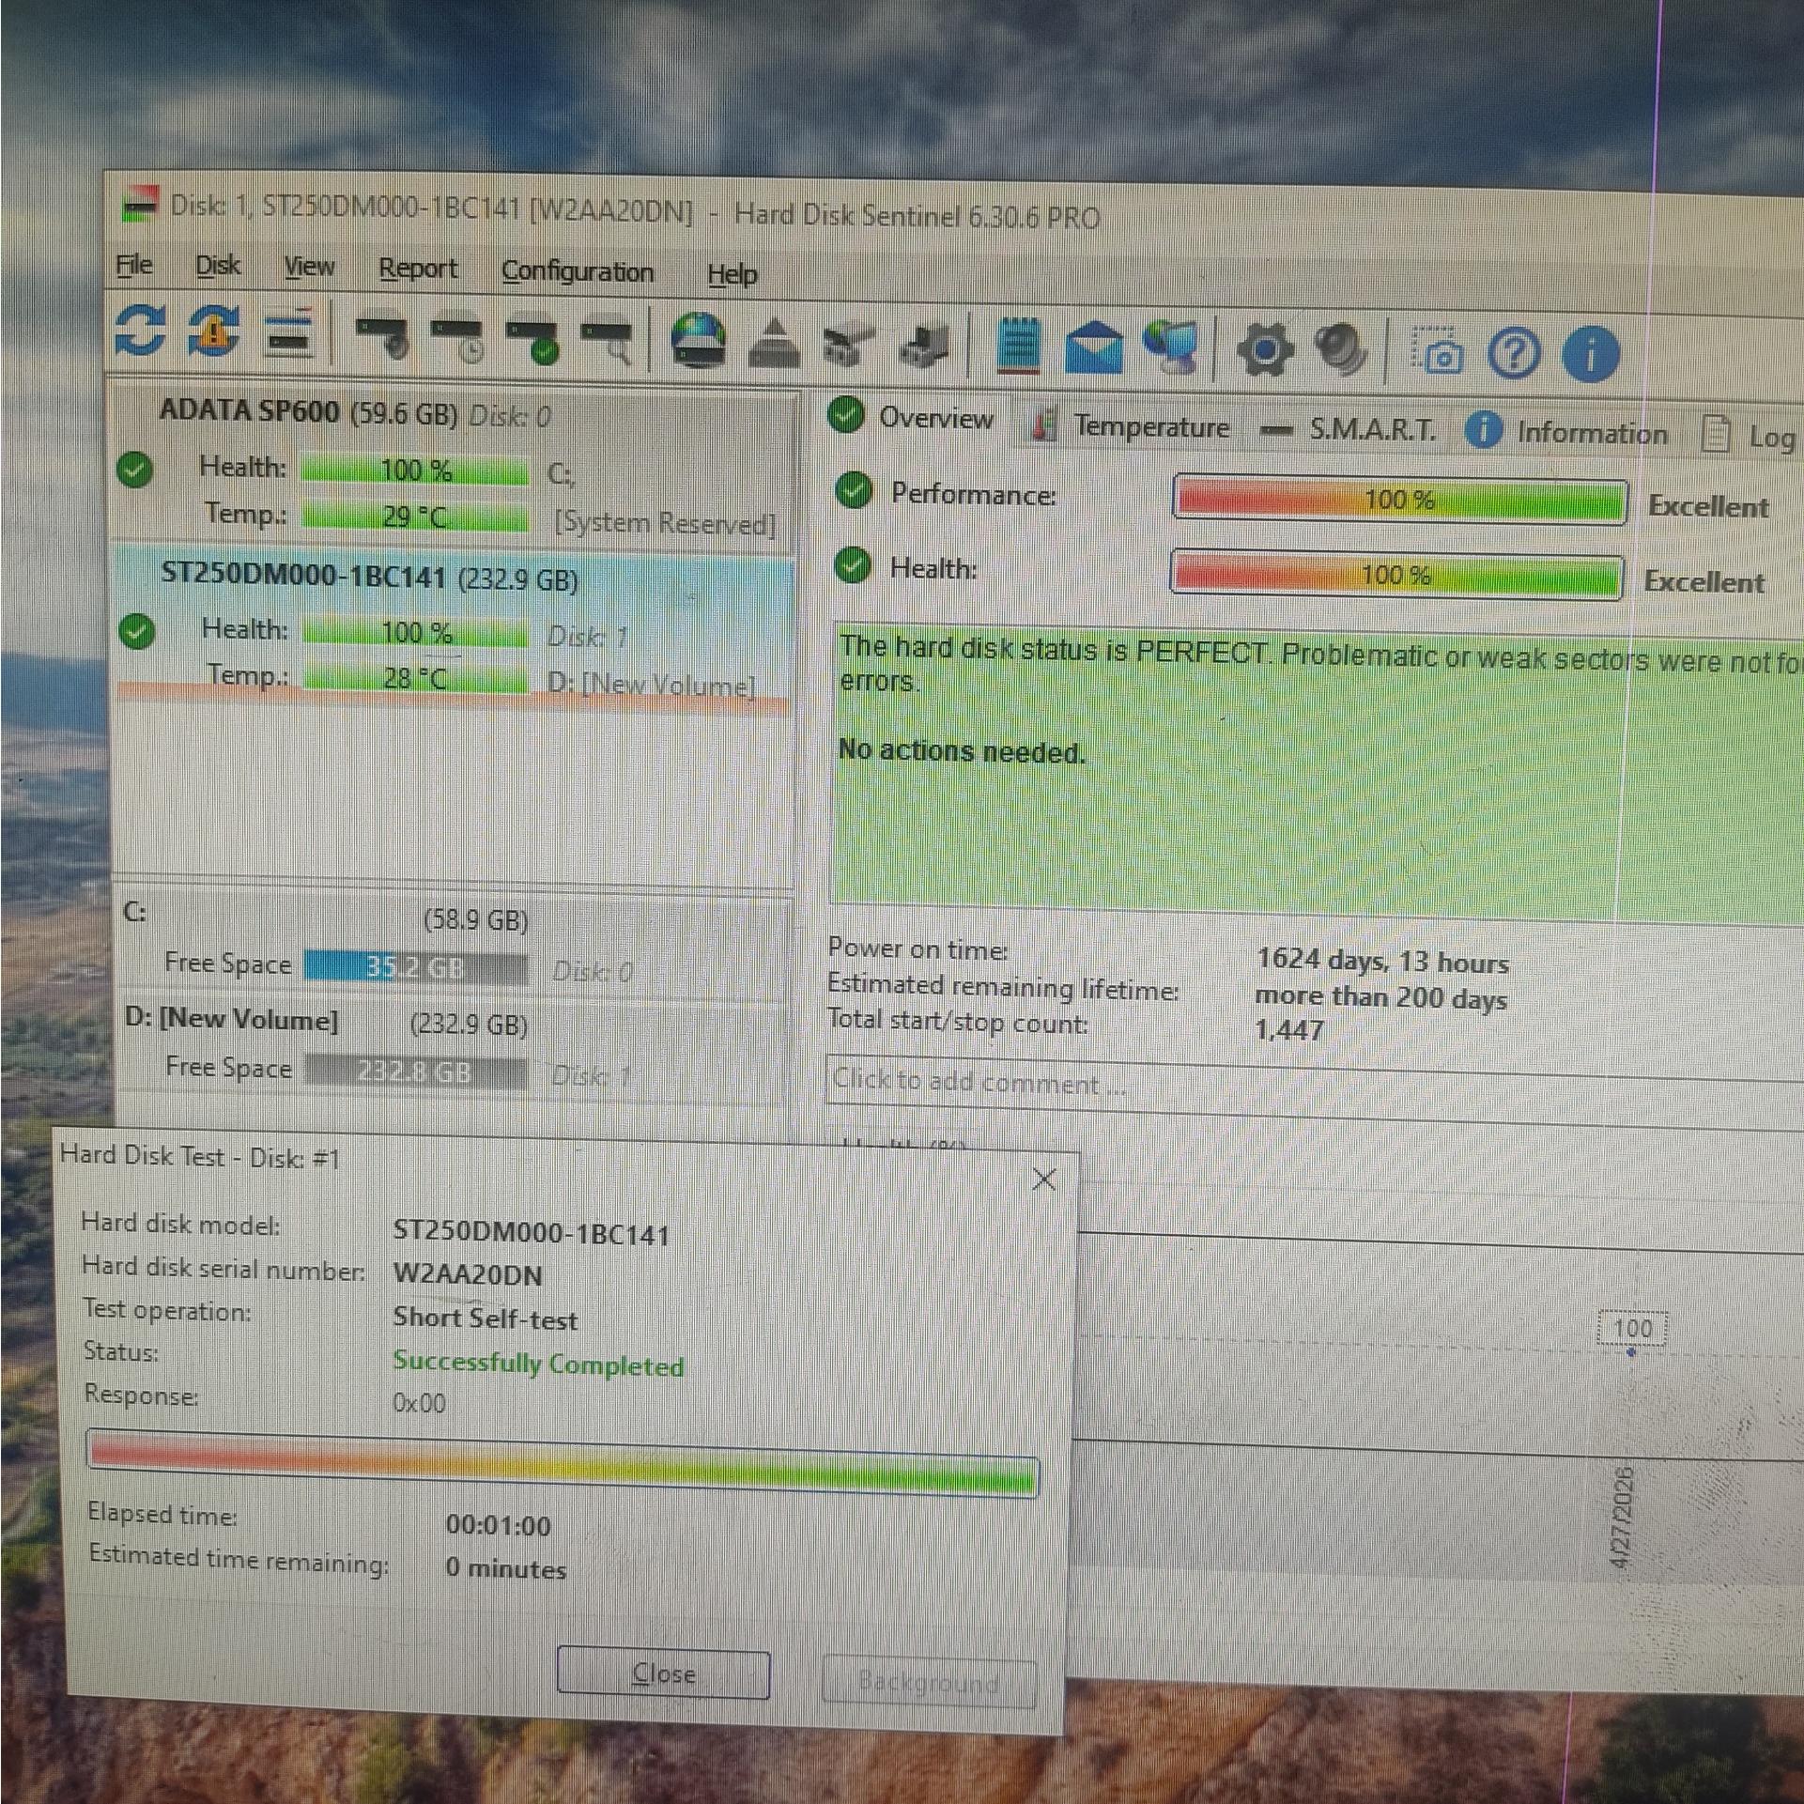Screen dimensions: 1804x1804
Task: Click the globe over disk toolbar icon
Action: (x=699, y=342)
